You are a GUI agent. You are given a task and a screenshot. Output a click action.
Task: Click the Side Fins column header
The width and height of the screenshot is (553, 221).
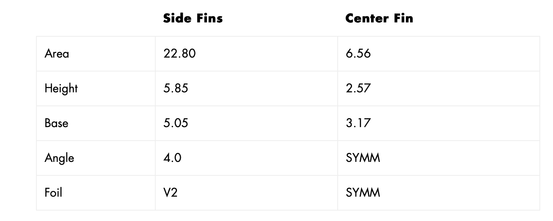pos(193,18)
